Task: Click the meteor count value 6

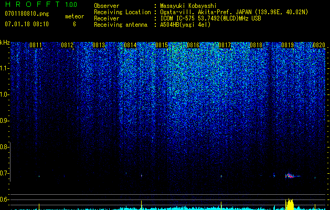Action: click(74, 24)
